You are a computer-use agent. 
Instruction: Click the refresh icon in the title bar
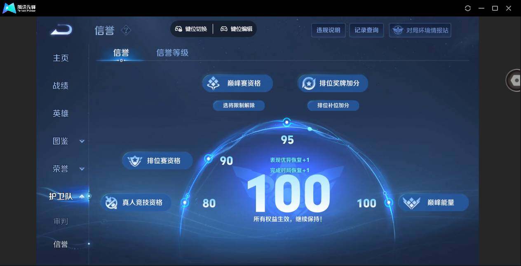[467, 8]
